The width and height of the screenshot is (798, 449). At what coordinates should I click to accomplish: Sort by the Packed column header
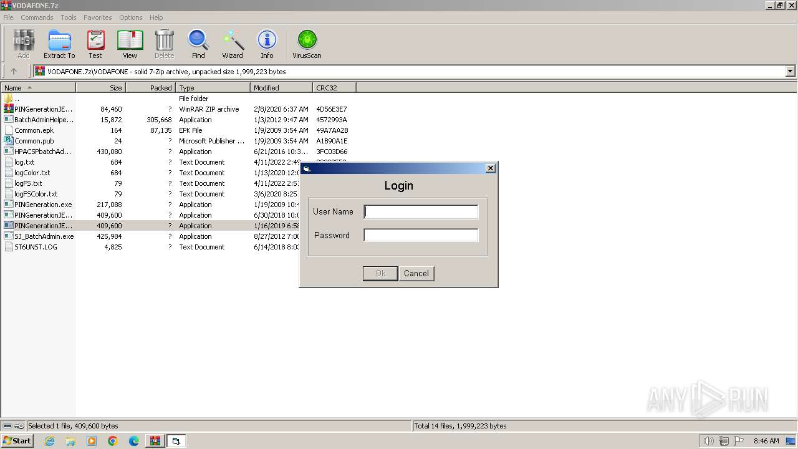151,88
